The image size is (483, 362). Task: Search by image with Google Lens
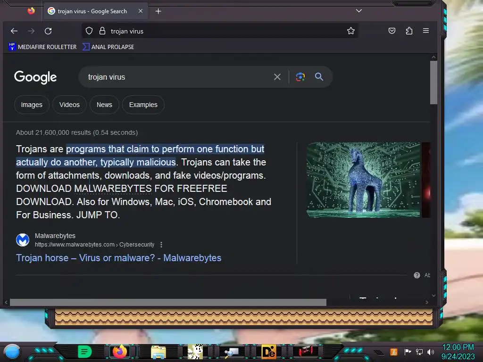300,77
